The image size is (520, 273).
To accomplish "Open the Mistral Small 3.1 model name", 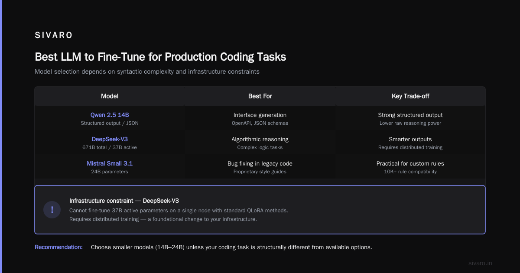I will [110, 163].
